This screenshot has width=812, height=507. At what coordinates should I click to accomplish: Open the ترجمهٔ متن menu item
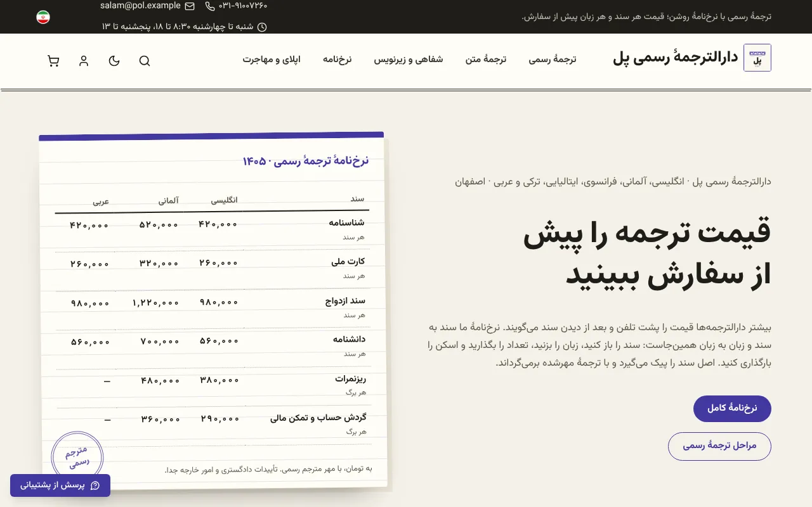pos(486,60)
